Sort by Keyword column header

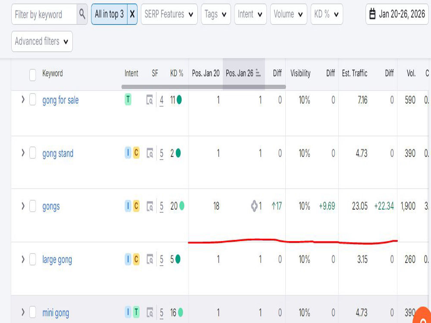53,73
